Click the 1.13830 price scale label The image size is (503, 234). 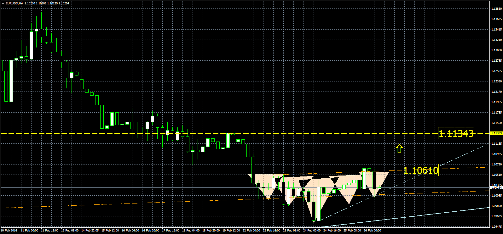click(496, 9)
